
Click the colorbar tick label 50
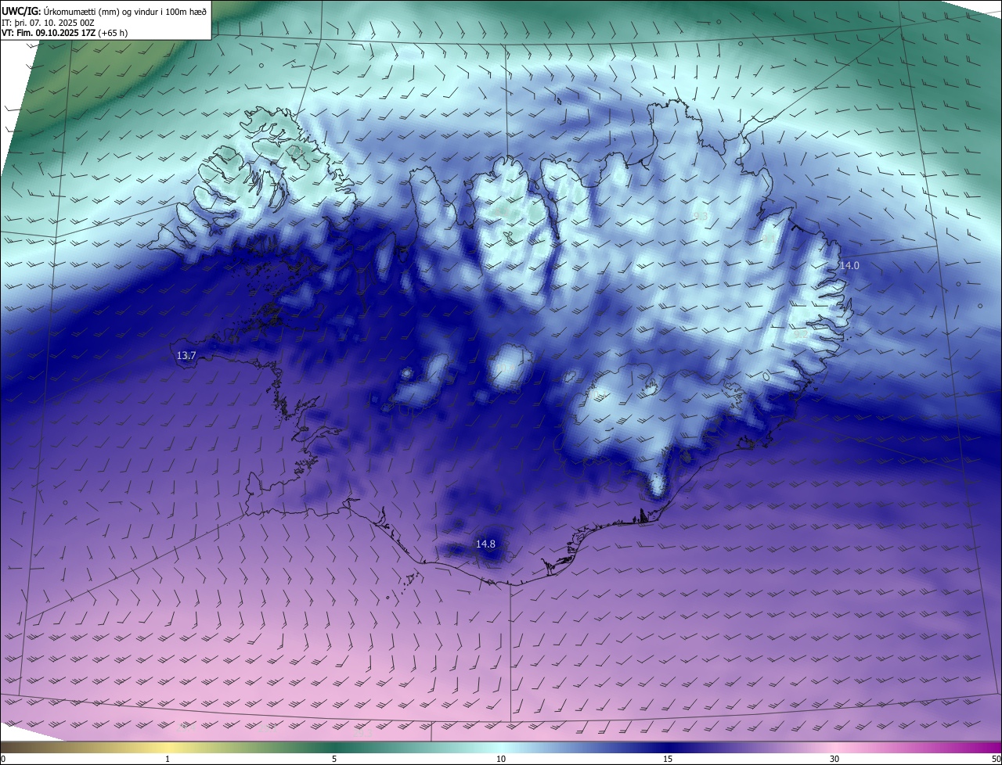996,759
